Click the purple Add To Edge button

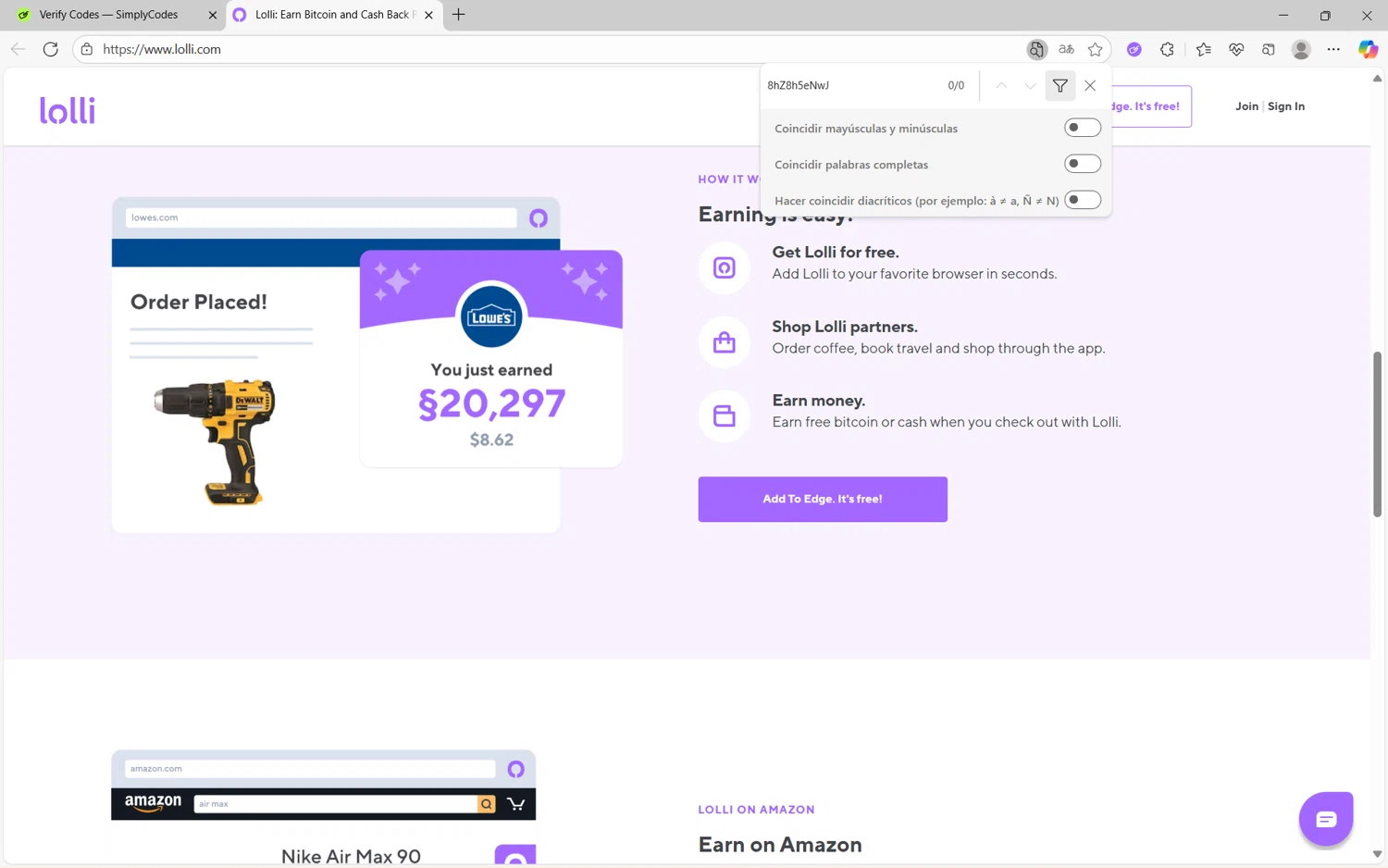click(x=823, y=499)
